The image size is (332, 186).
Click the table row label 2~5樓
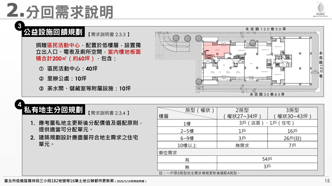187,131
